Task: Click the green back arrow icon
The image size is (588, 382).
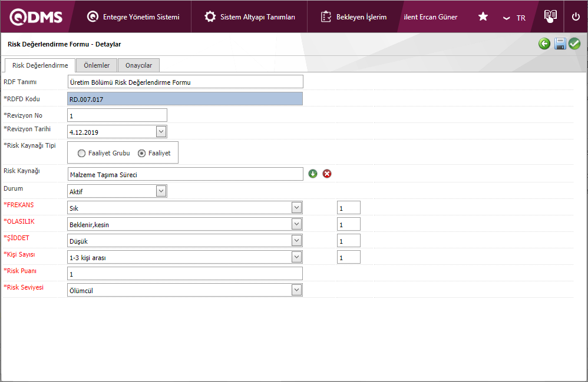Action: tap(544, 44)
